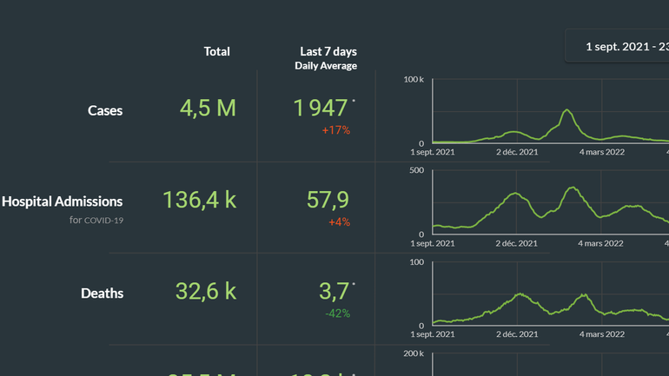Select the 32,6 k total deaths value
Screen dimensions: 669x376
(205, 291)
